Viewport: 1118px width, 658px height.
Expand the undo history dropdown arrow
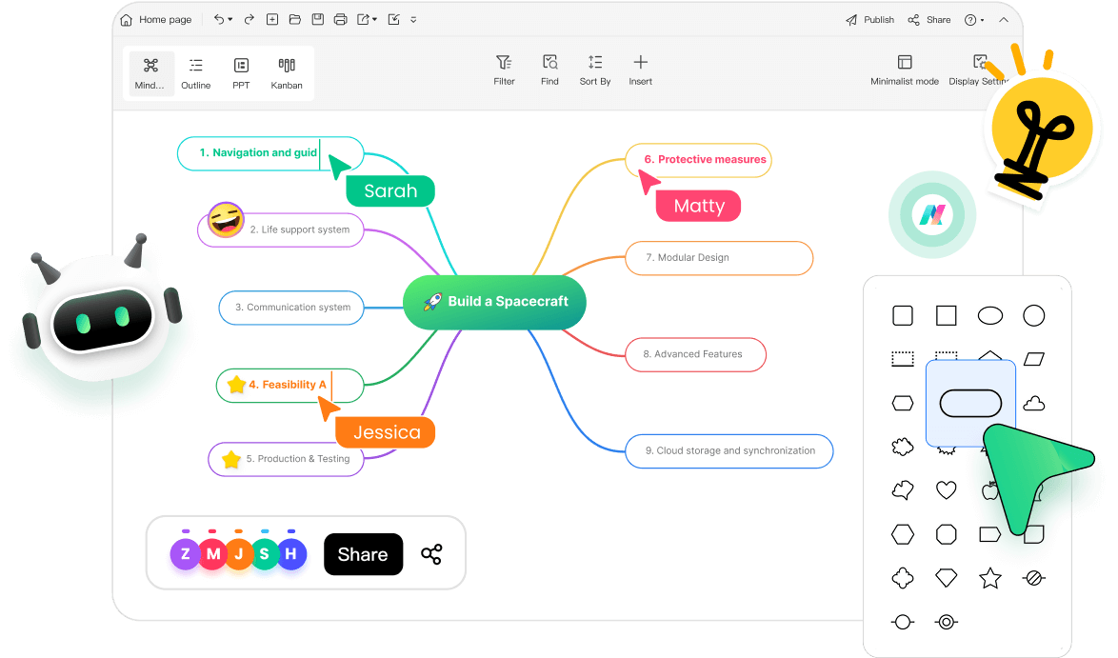pos(231,20)
